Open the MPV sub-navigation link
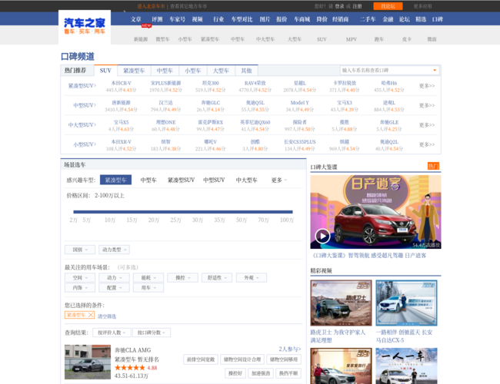Viewport: 500px width, 384px height. click(x=352, y=39)
